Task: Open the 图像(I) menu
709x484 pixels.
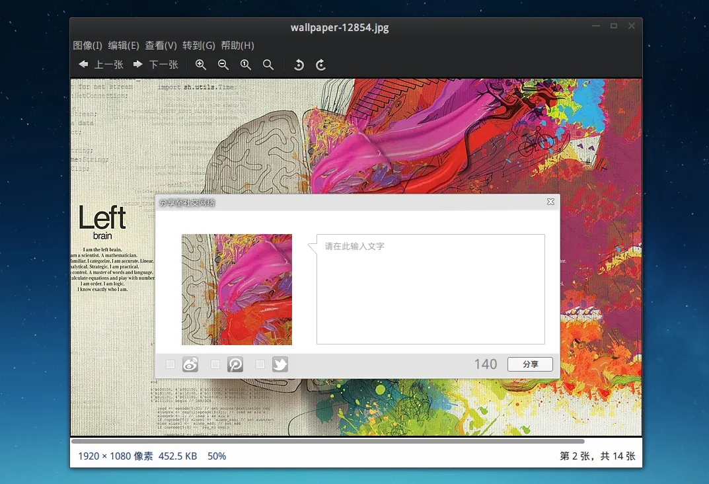Action: (87, 46)
